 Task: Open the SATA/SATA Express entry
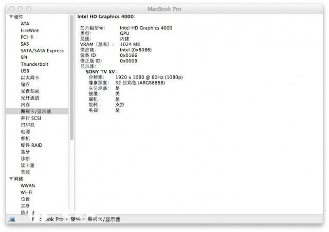[42, 51]
